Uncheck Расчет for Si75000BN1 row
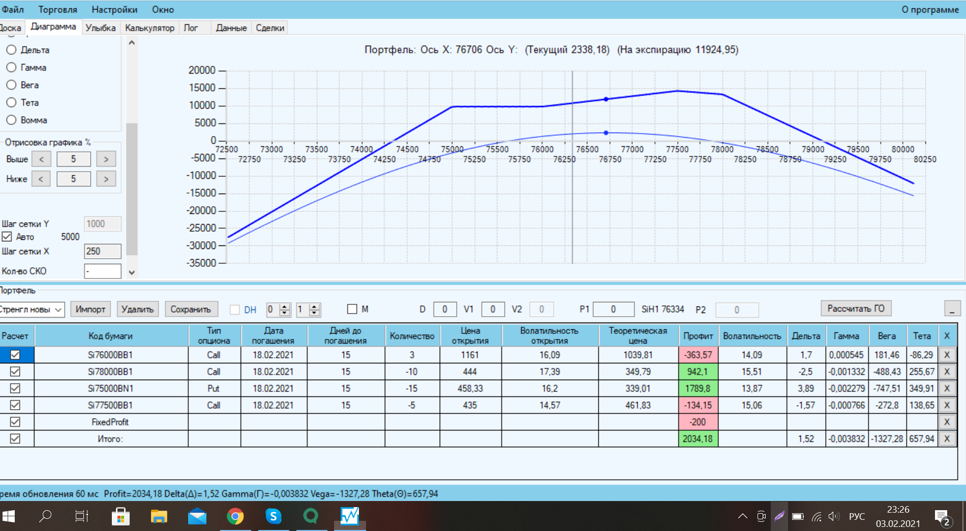Viewport: 966px width, 531px height. coord(15,388)
